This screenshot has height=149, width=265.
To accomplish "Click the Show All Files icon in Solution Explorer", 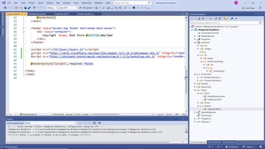I will click(220, 18).
